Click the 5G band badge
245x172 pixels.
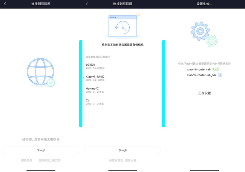point(220,75)
